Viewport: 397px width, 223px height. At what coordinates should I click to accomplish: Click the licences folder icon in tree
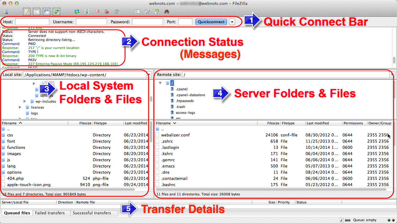27,107
